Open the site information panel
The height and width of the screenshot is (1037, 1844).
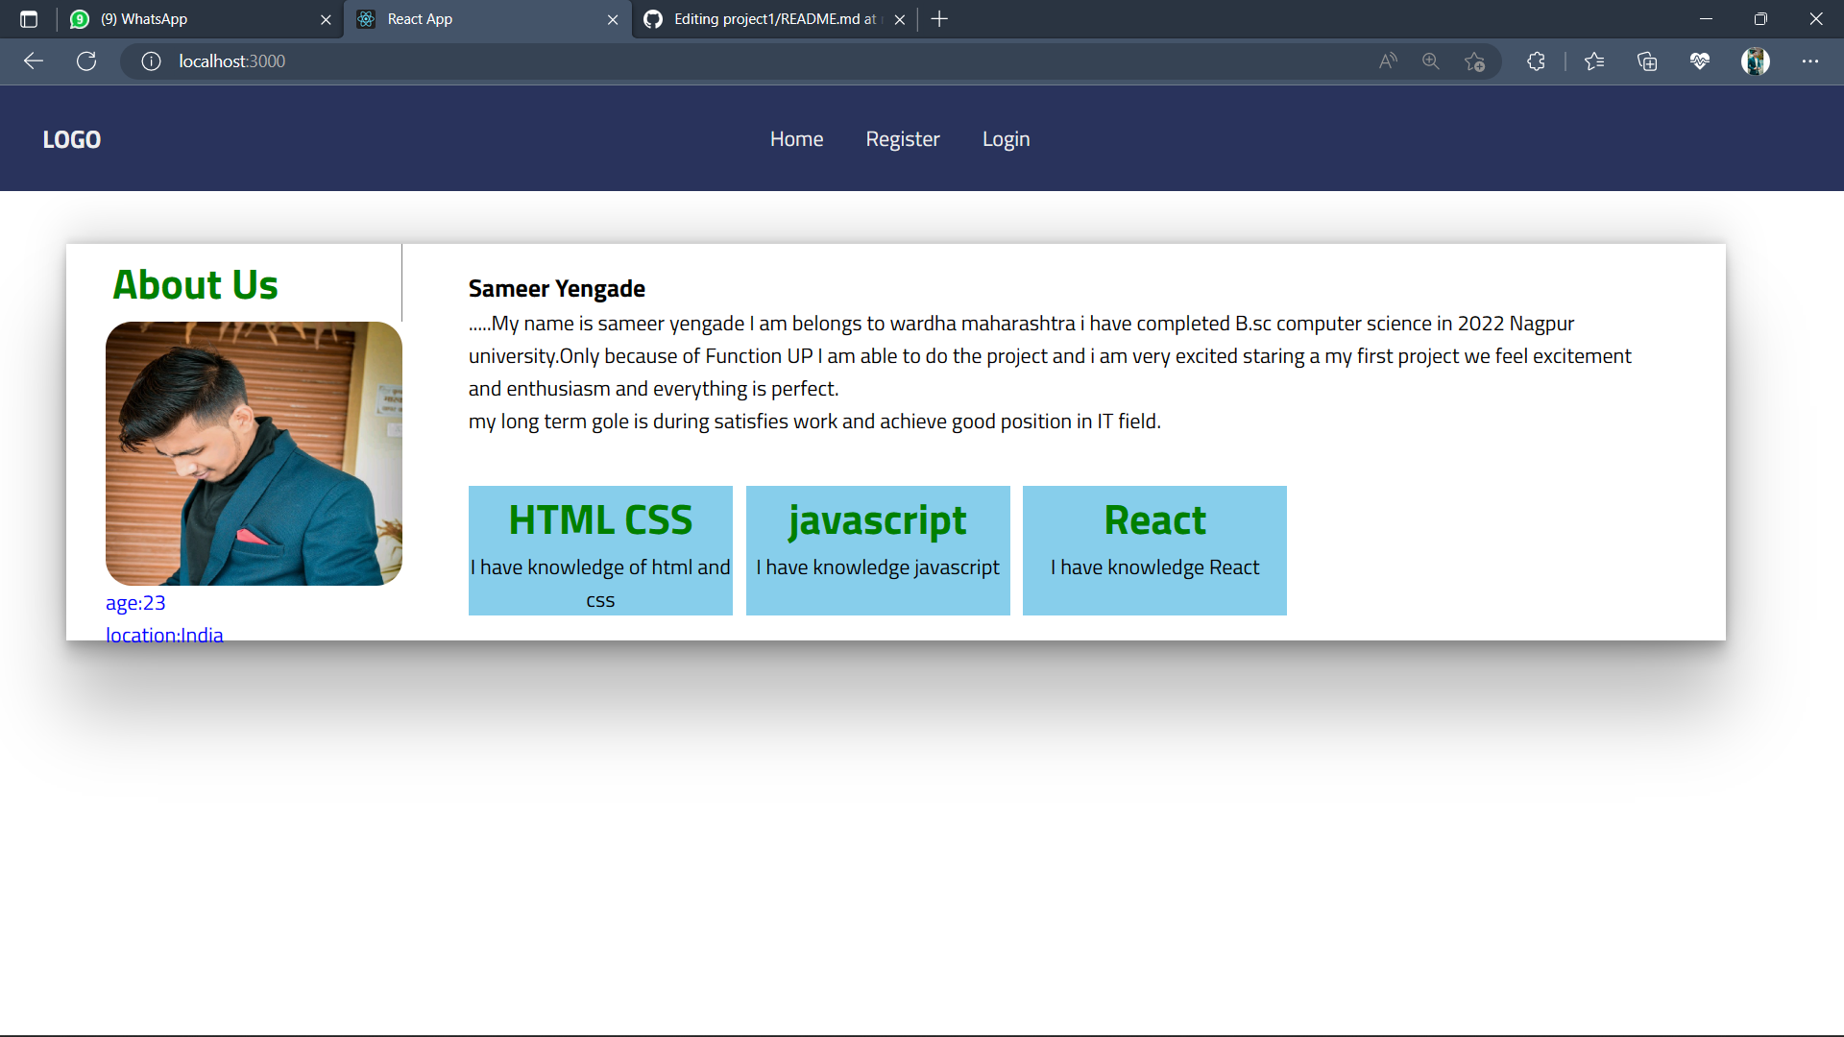click(151, 60)
